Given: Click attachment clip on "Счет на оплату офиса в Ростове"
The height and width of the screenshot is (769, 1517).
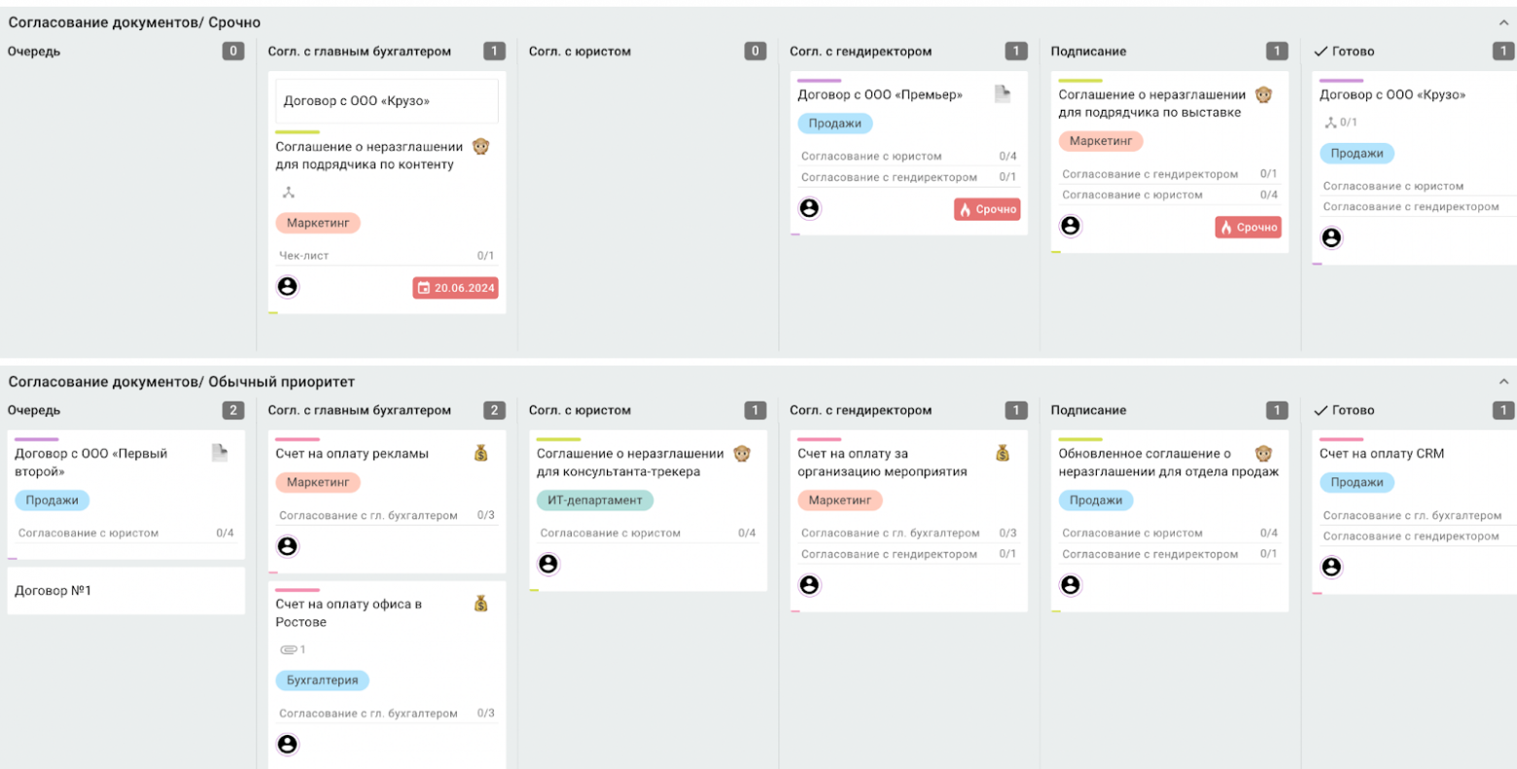Looking at the screenshot, I should (289, 649).
